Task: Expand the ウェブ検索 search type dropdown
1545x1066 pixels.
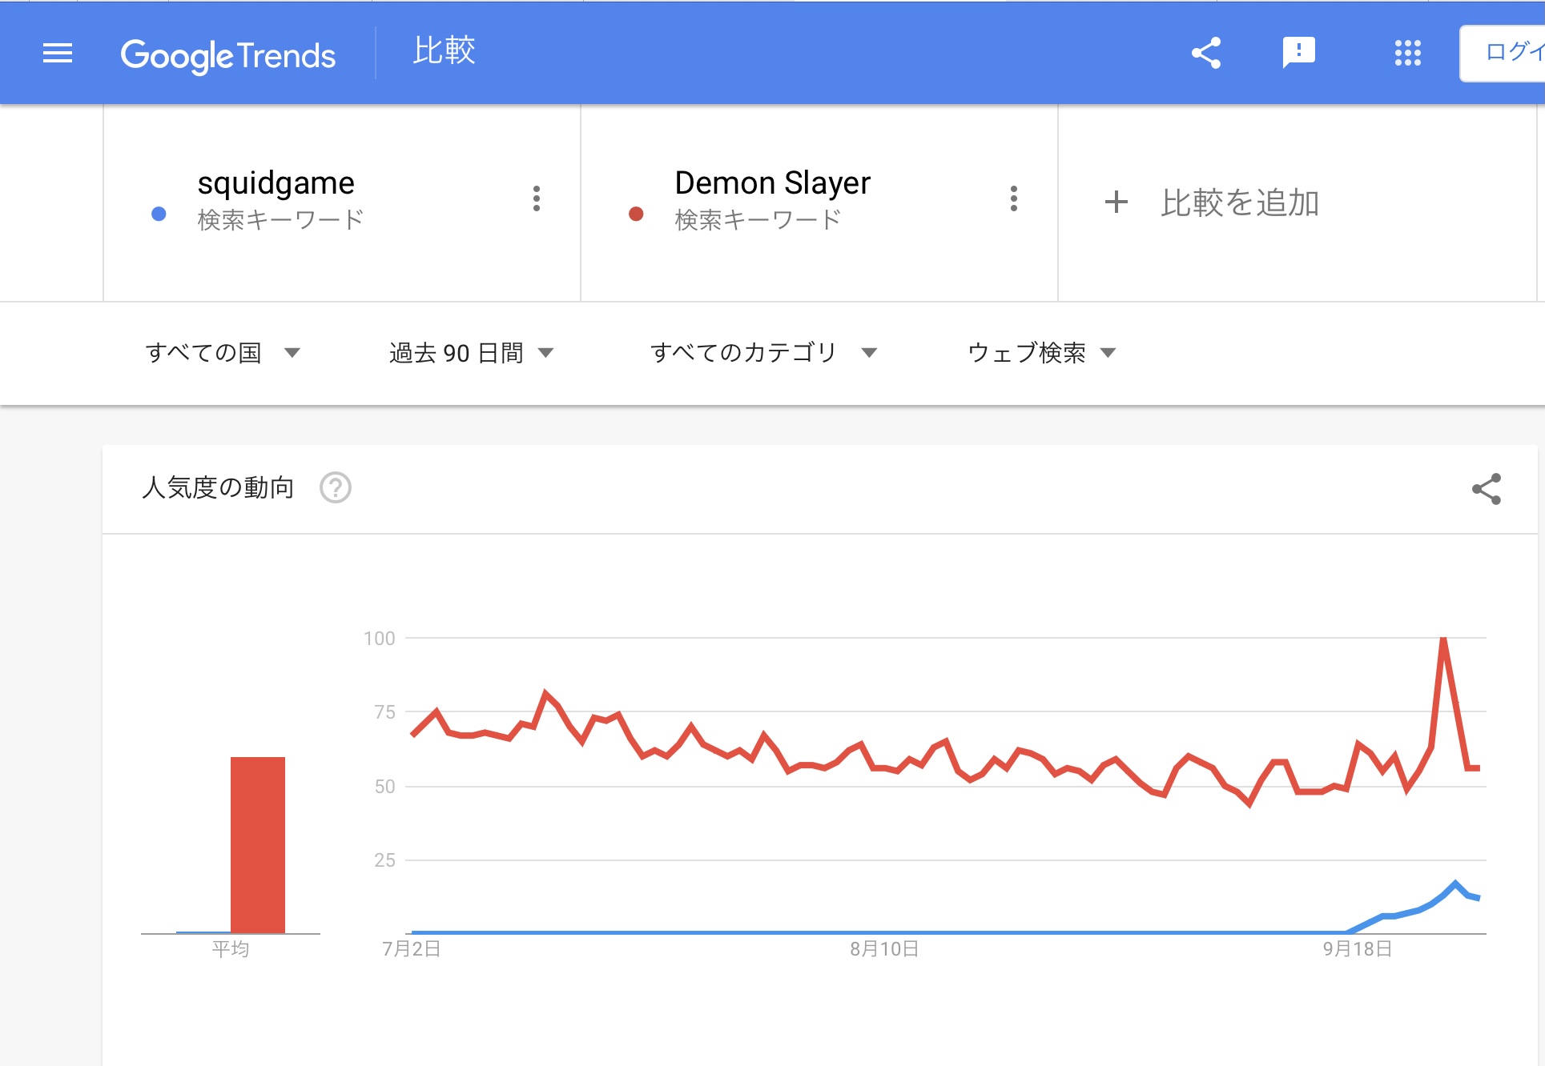Action: pyautogui.click(x=1041, y=352)
